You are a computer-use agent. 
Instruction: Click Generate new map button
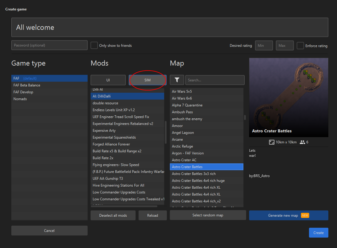(289, 215)
